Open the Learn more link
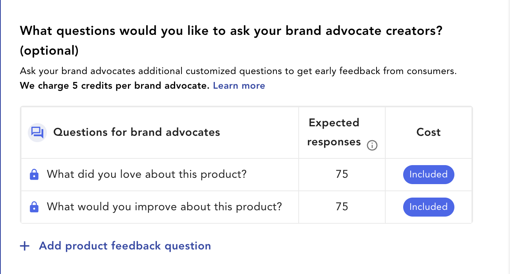This screenshot has height=274, width=510. [239, 86]
